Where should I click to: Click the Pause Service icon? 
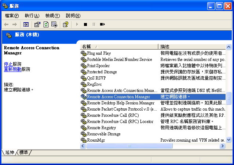point(94,24)
